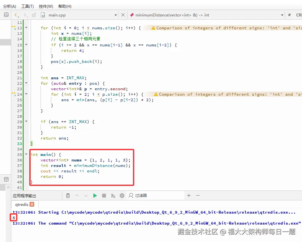Click line number 21 in the gutter
Image resolution: width=302 pixels, height=242 pixels.
pos(19,78)
